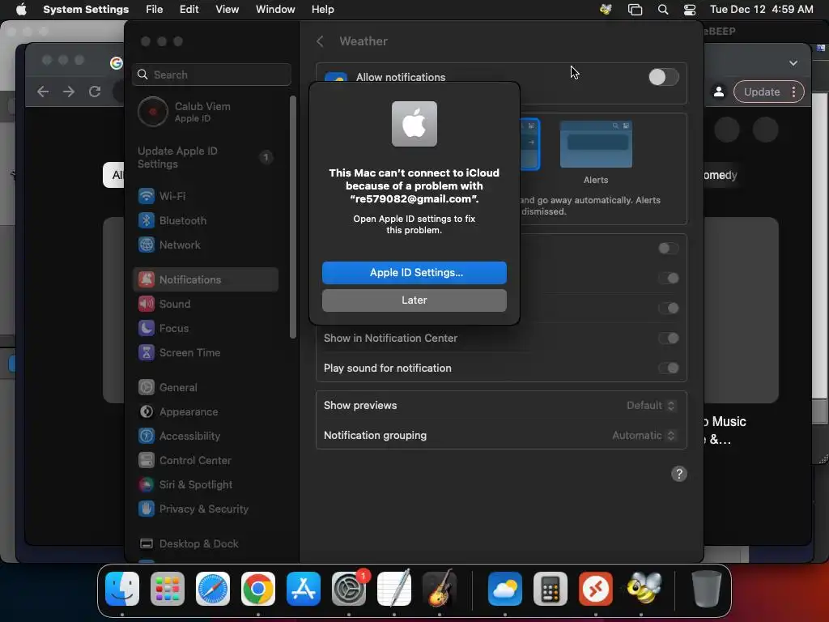Image resolution: width=829 pixels, height=622 pixels.
Task: Toggle the Allow notifications switch
Action: click(664, 77)
